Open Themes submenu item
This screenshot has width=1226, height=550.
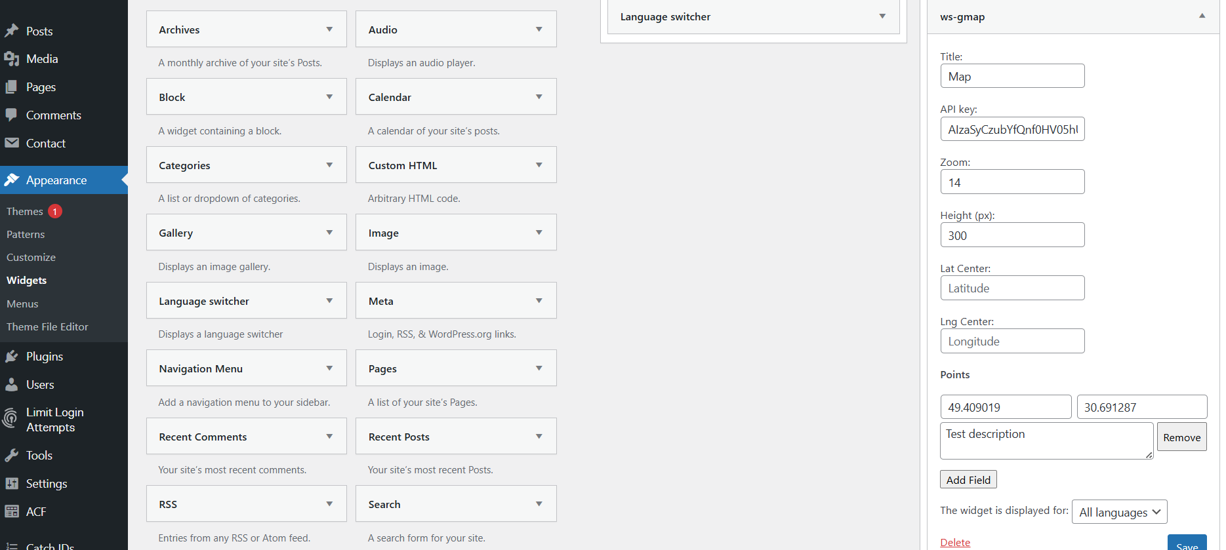[x=25, y=211]
